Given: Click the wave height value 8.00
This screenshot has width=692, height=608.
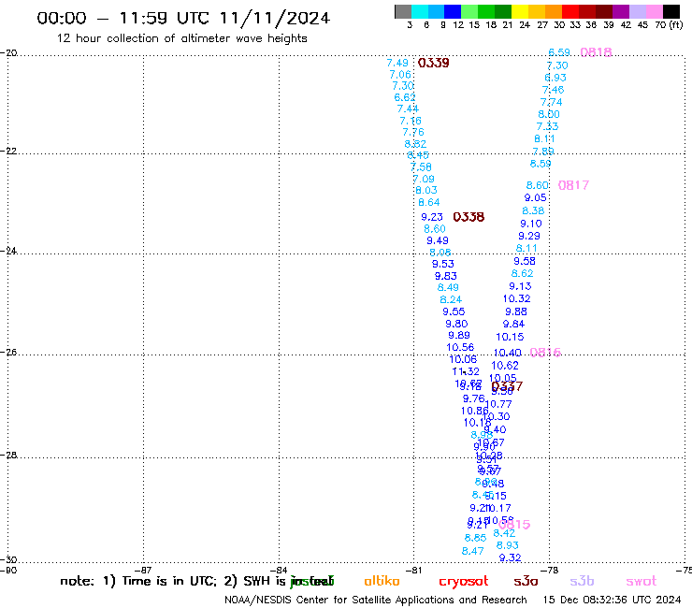Looking at the screenshot, I should 549,114.
